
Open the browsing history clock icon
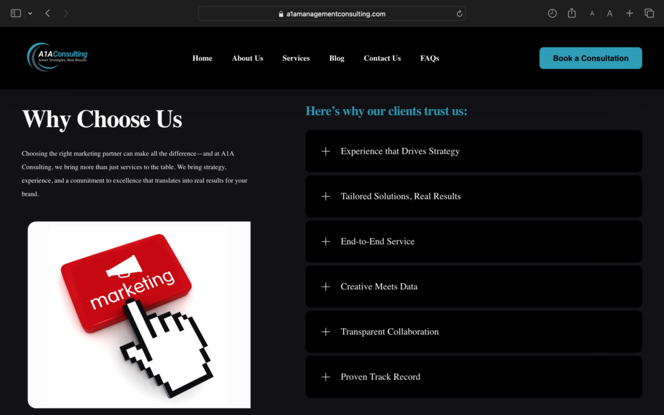552,13
